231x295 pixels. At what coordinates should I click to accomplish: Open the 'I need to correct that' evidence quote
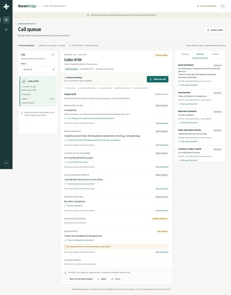click(92, 140)
